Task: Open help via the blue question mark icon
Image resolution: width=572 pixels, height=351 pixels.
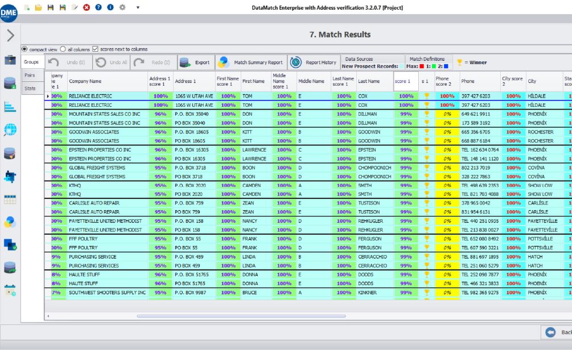Action: click(x=98, y=7)
